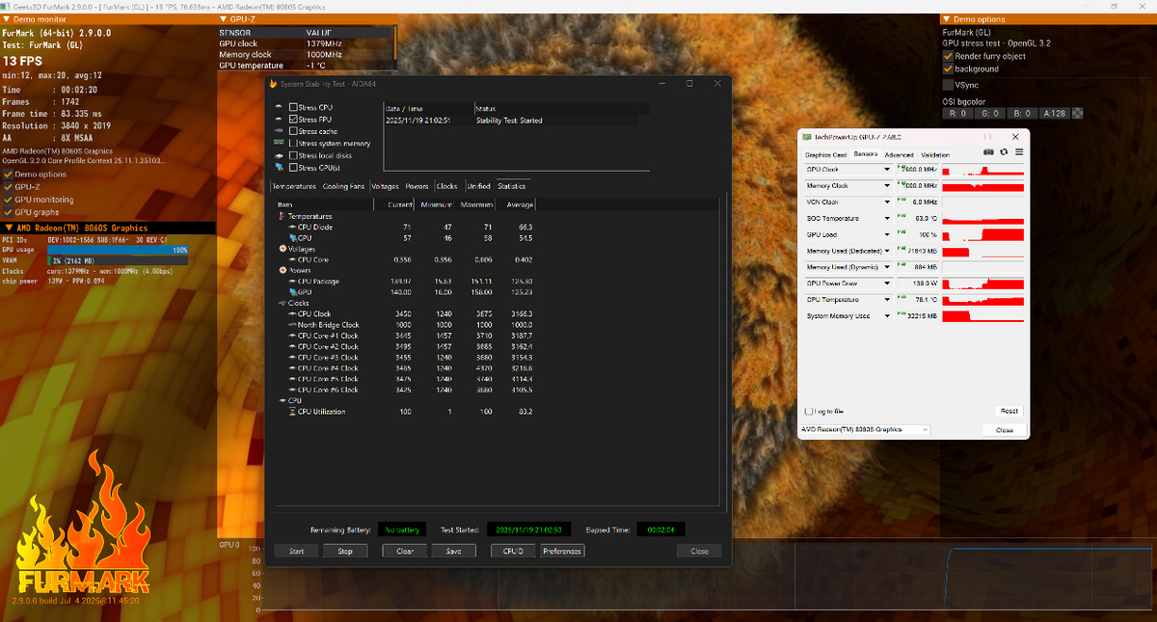Enable Stress system memory checkbox
The height and width of the screenshot is (622, 1157).
(x=293, y=144)
